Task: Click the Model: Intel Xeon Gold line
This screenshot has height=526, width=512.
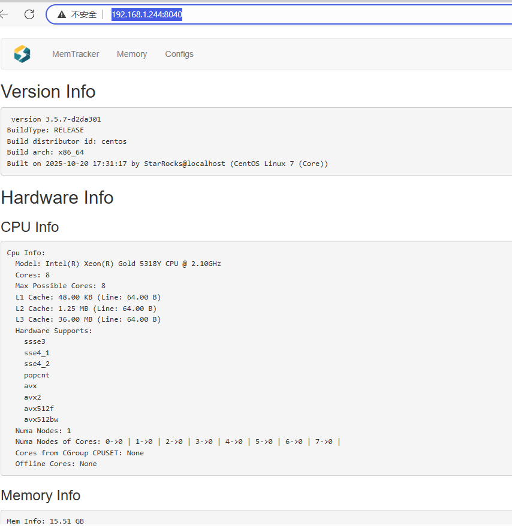Action: [118, 264]
